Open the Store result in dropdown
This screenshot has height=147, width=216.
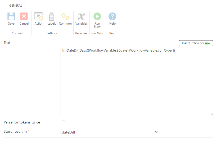(x=110, y=132)
